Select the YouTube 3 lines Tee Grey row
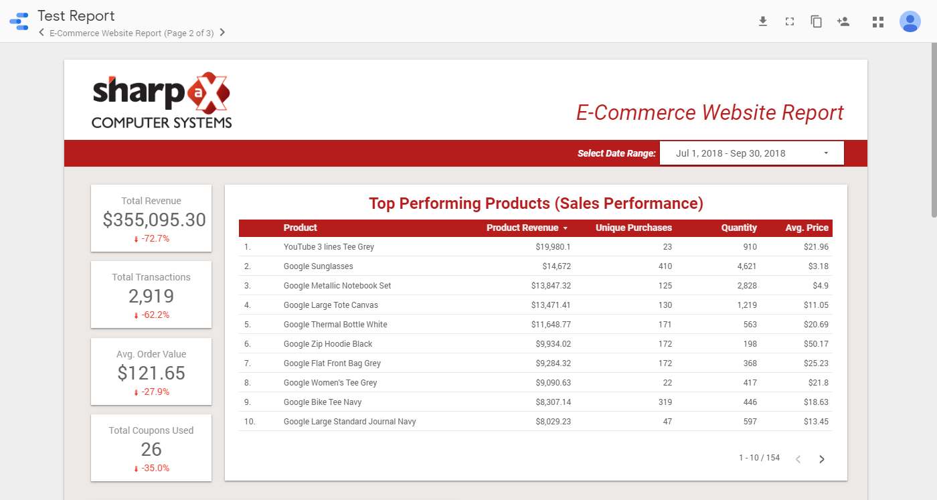This screenshot has height=500, width=937. coord(535,247)
